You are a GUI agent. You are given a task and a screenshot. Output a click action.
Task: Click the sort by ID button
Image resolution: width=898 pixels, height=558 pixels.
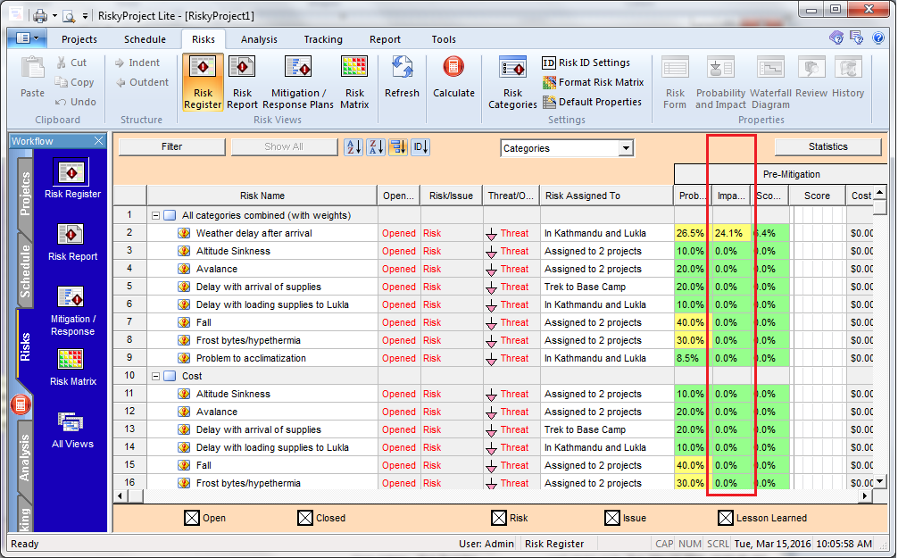[420, 147]
